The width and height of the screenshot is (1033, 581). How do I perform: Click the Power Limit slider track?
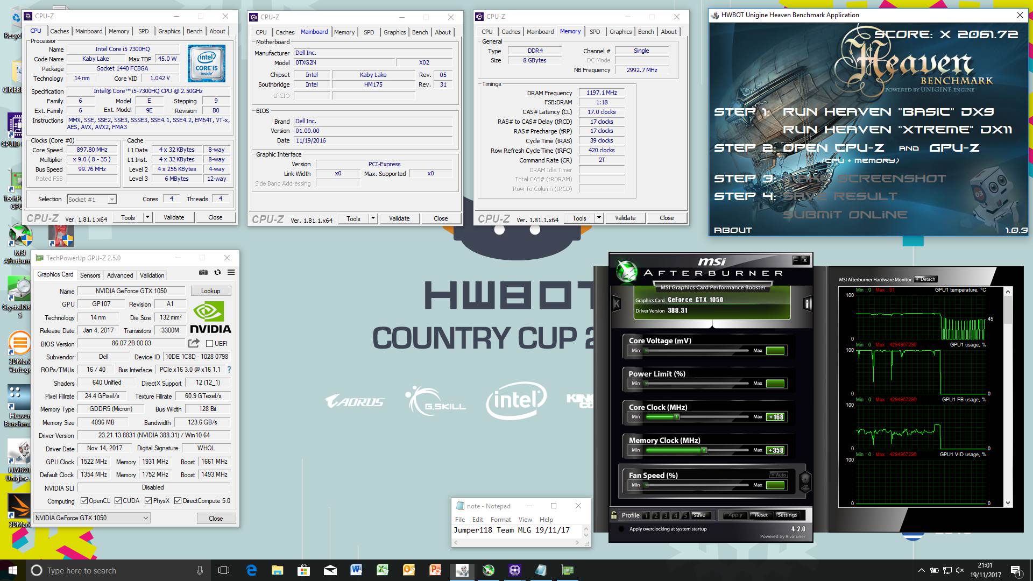(x=697, y=384)
